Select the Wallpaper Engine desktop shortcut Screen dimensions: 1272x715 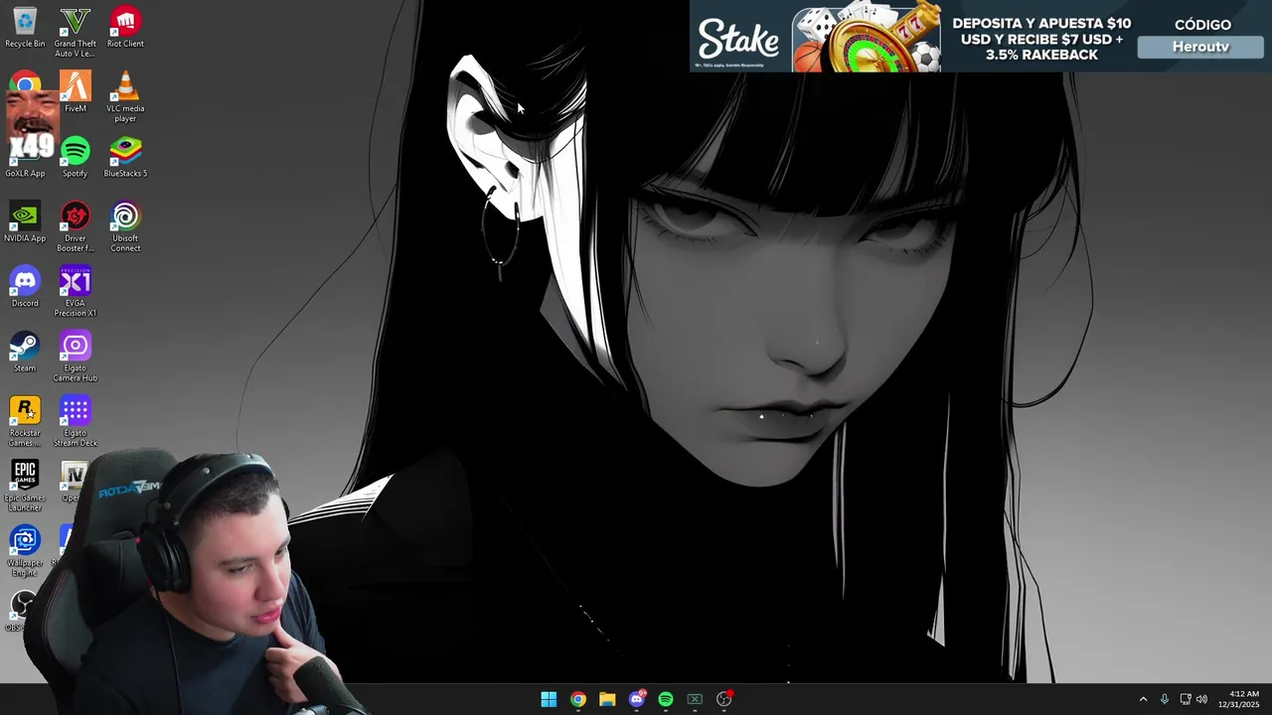25,551
